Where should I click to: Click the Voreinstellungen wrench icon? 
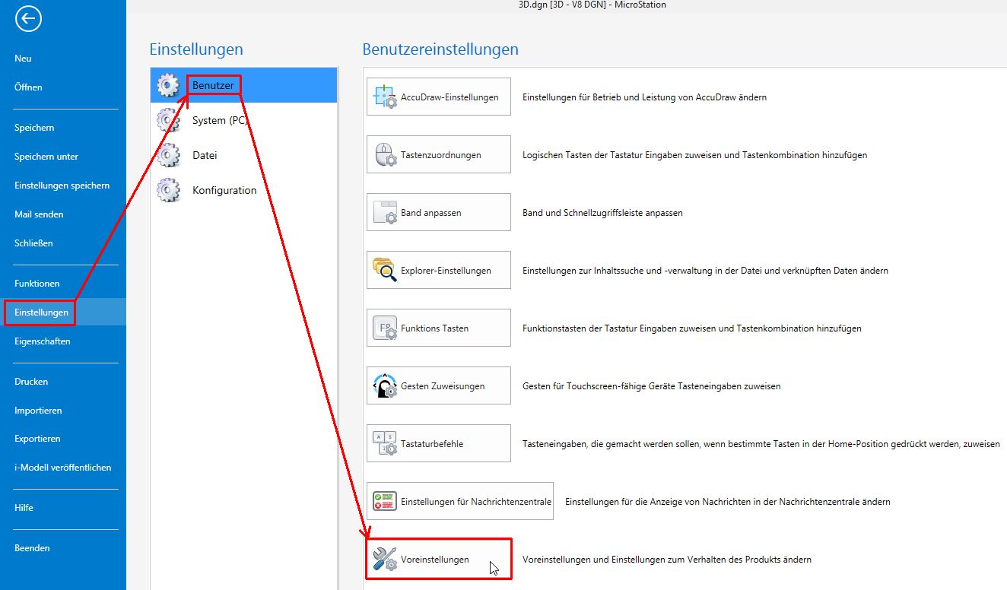[385, 560]
